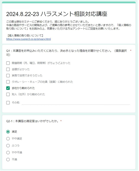Image resolution: width=139 pixels, height=171 pixels.
Task: Tick 知人（社外）から勧められた checkbox
Action: click(x=8, y=95)
